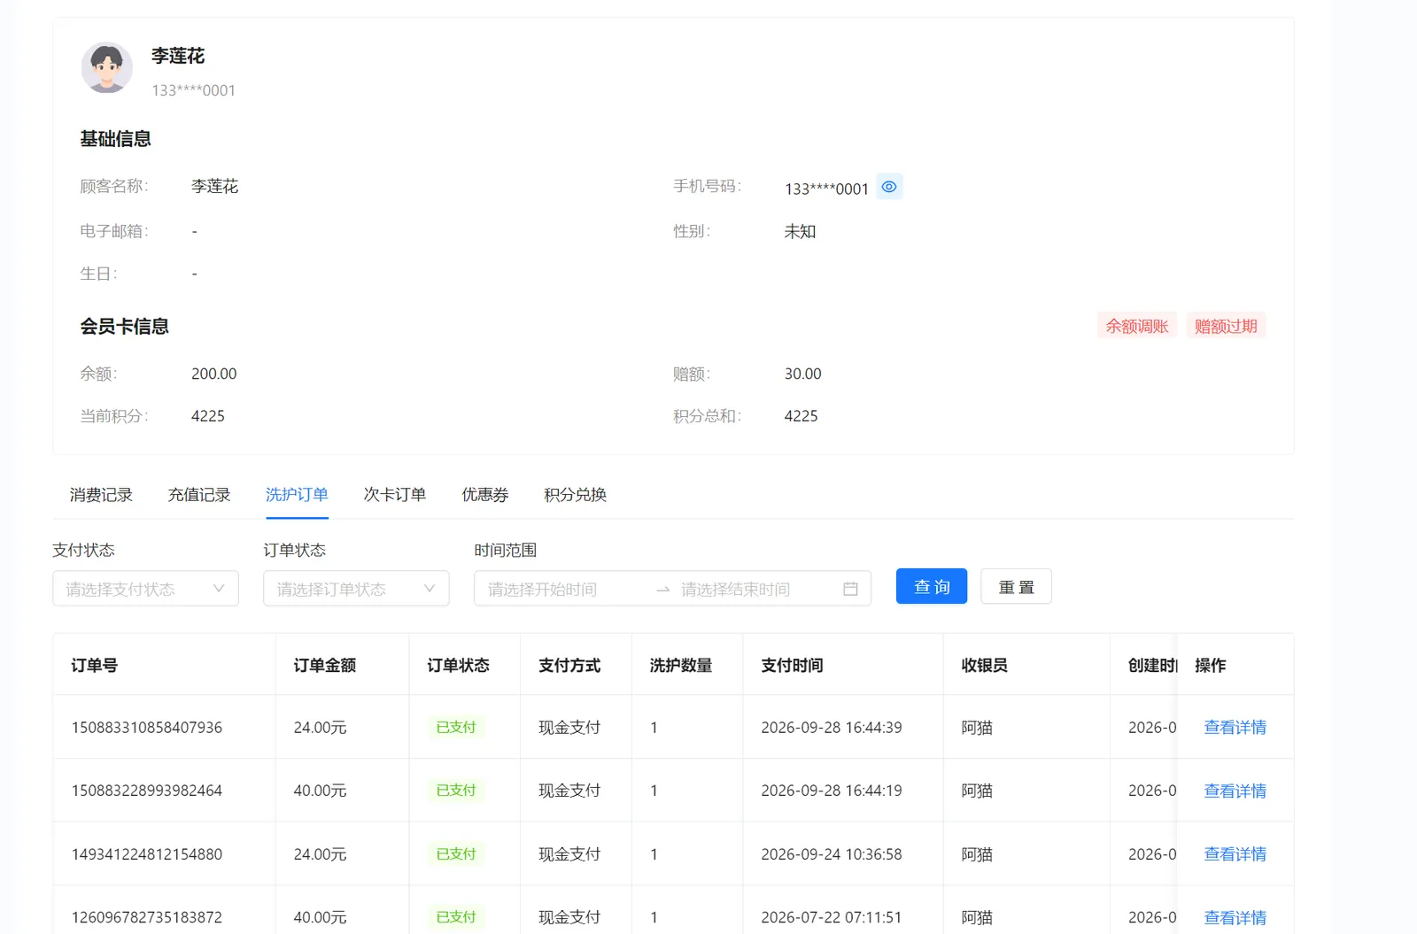Click the 余额调账 button
This screenshot has height=934, width=1417.
tap(1137, 326)
